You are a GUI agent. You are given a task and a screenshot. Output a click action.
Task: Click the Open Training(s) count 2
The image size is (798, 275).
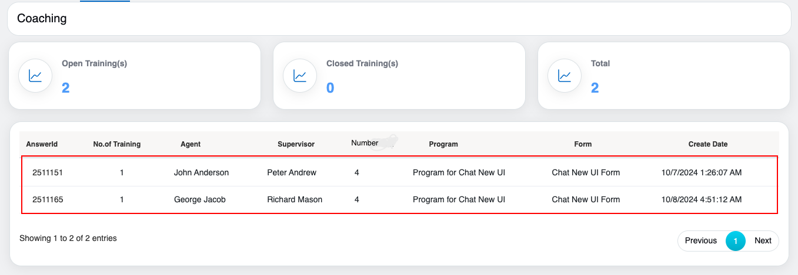click(66, 88)
